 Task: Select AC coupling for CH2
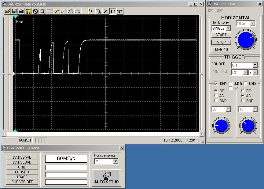[243, 96]
